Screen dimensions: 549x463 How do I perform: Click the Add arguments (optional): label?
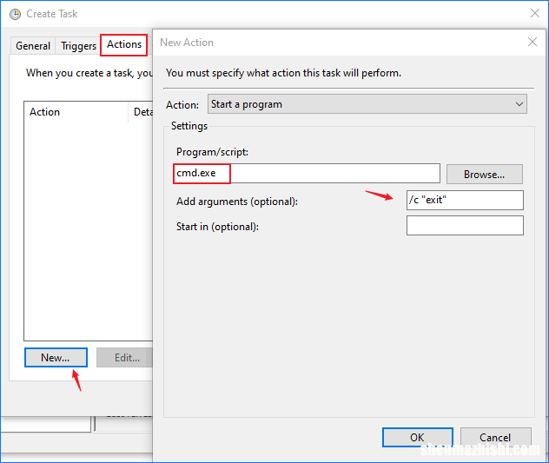pyautogui.click(x=237, y=202)
